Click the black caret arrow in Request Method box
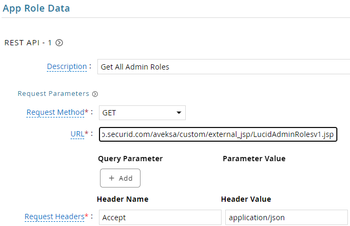 pos(179,113)
